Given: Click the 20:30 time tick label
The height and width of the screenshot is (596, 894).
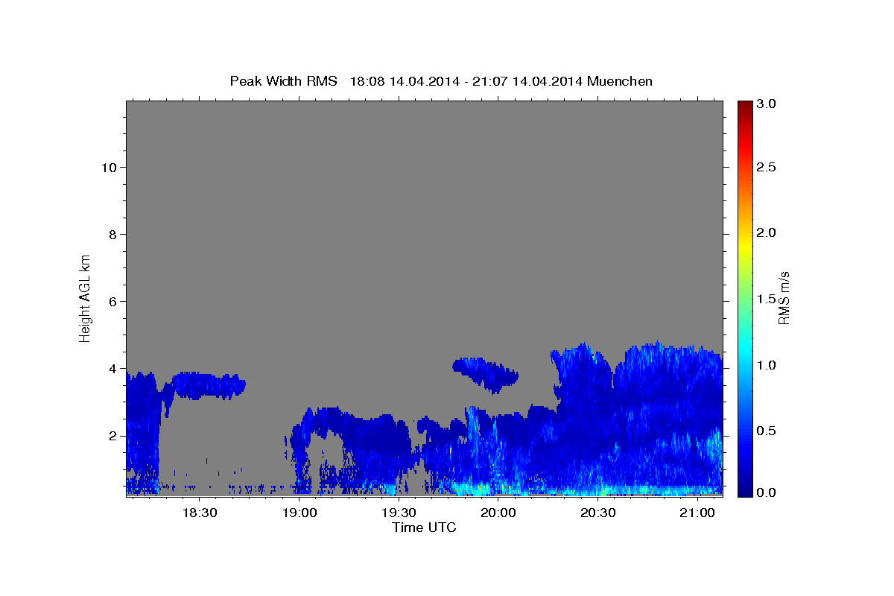Looking at the screenshot, I should click(597, 513).
